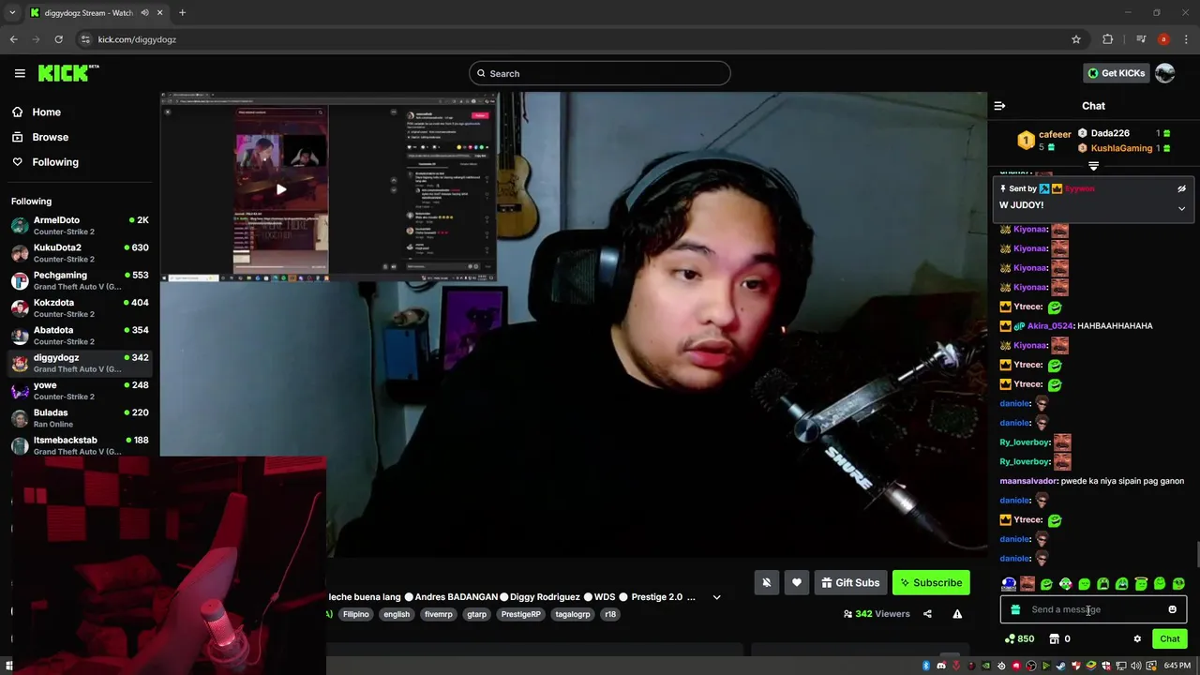Image resolution: width=1200 pixels, height=675 pixels.
Task: Click the share stream icon
Action: pyautogui.click(x=927, y=614)
